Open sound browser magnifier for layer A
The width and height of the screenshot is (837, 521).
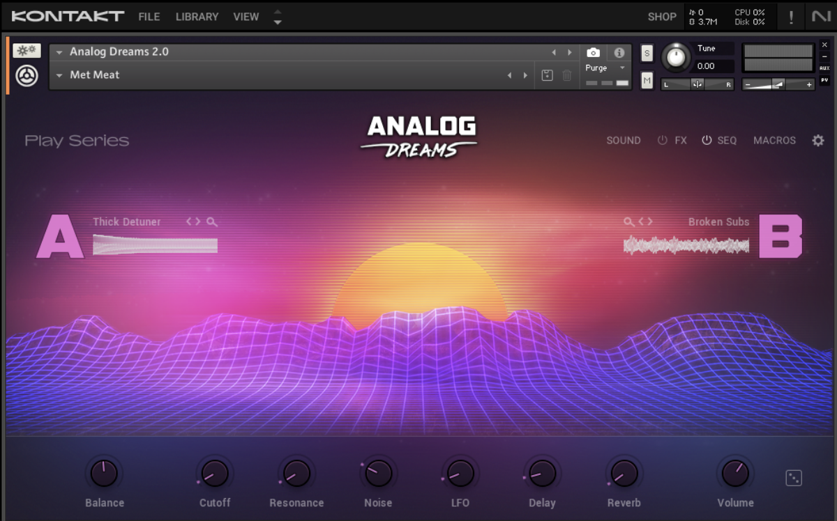(212, 221)
